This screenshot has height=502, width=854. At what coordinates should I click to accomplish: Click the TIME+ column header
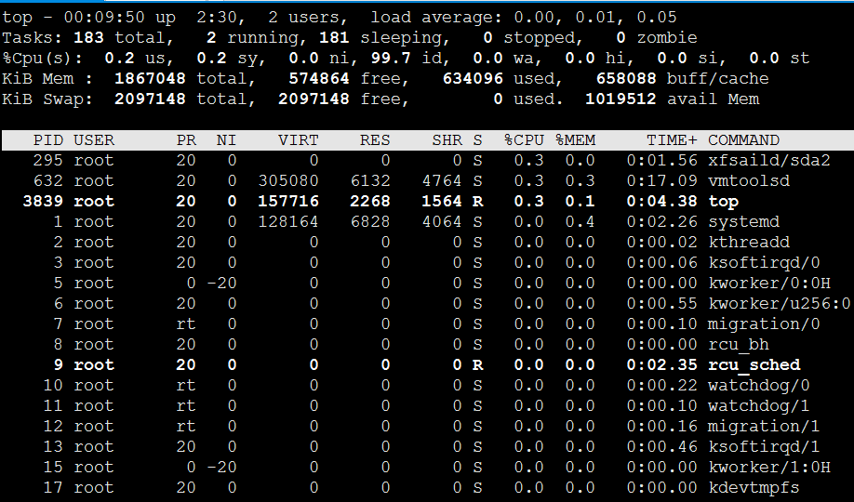coord(672,140)
